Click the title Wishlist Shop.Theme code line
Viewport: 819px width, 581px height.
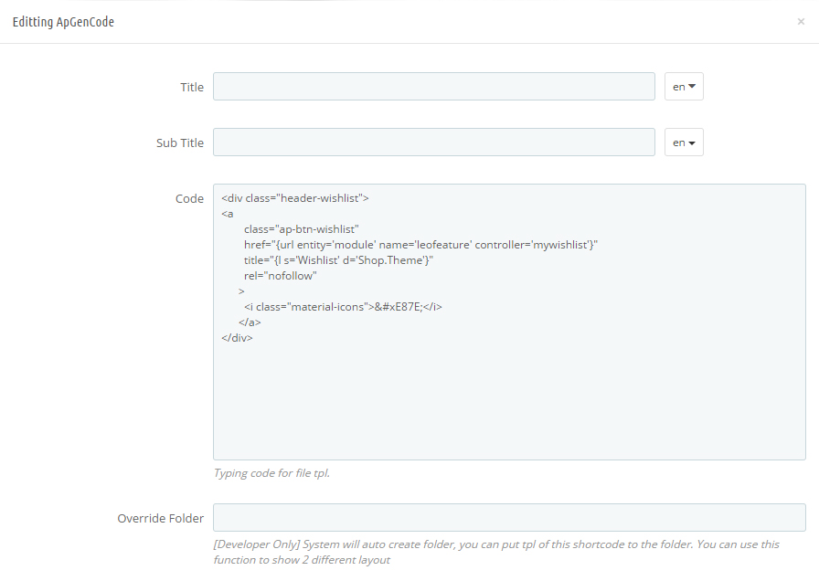(338, 260)
